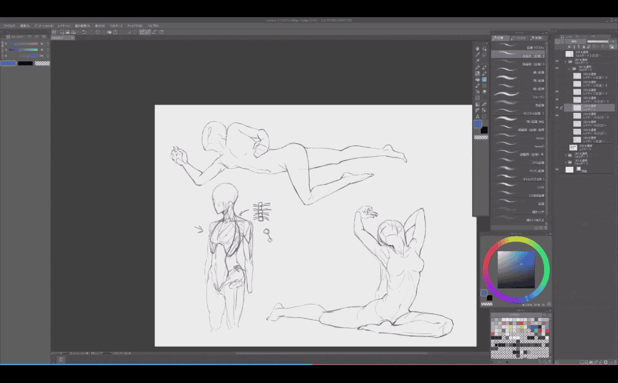Click the Save icon in command bar
The width and height of the screenshot is (618, 383).
tap(73, 31)
